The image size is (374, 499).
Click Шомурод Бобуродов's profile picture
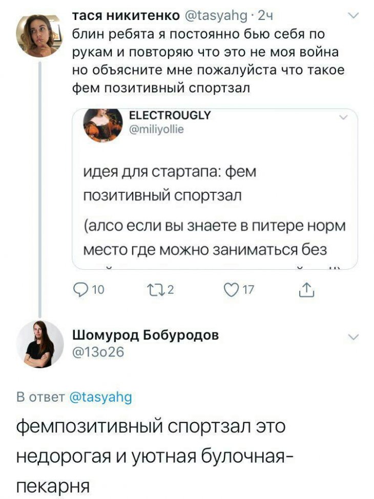[39, 344]
